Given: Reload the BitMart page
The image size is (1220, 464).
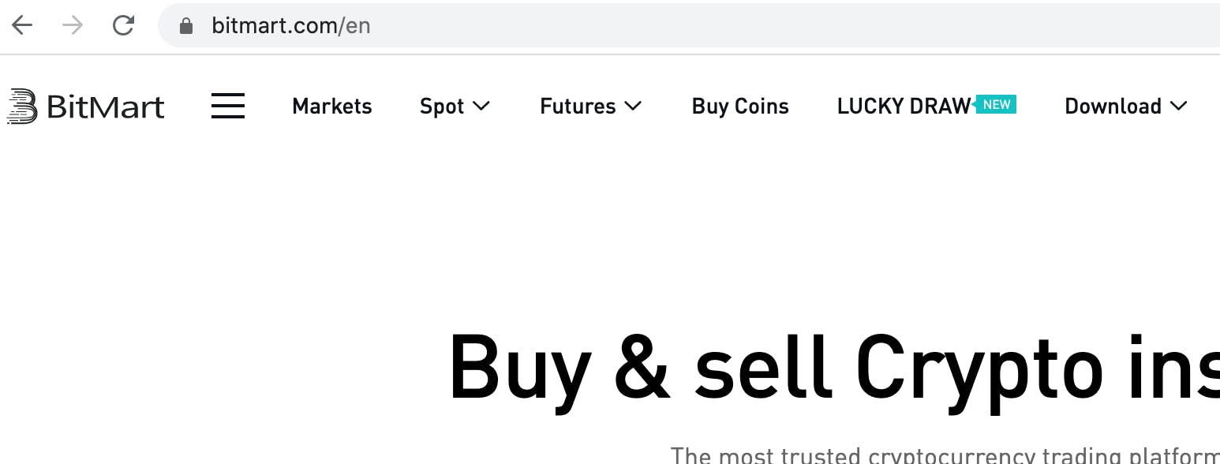Looking at the screenshot, I should (x=123, y=26).
